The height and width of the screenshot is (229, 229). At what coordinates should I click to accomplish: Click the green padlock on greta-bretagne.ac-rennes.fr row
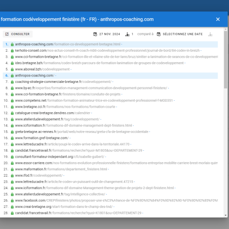(12, 132)
